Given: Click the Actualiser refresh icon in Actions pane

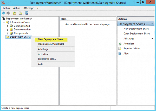Looking at the screenshot, I should (x=120, y=44).
